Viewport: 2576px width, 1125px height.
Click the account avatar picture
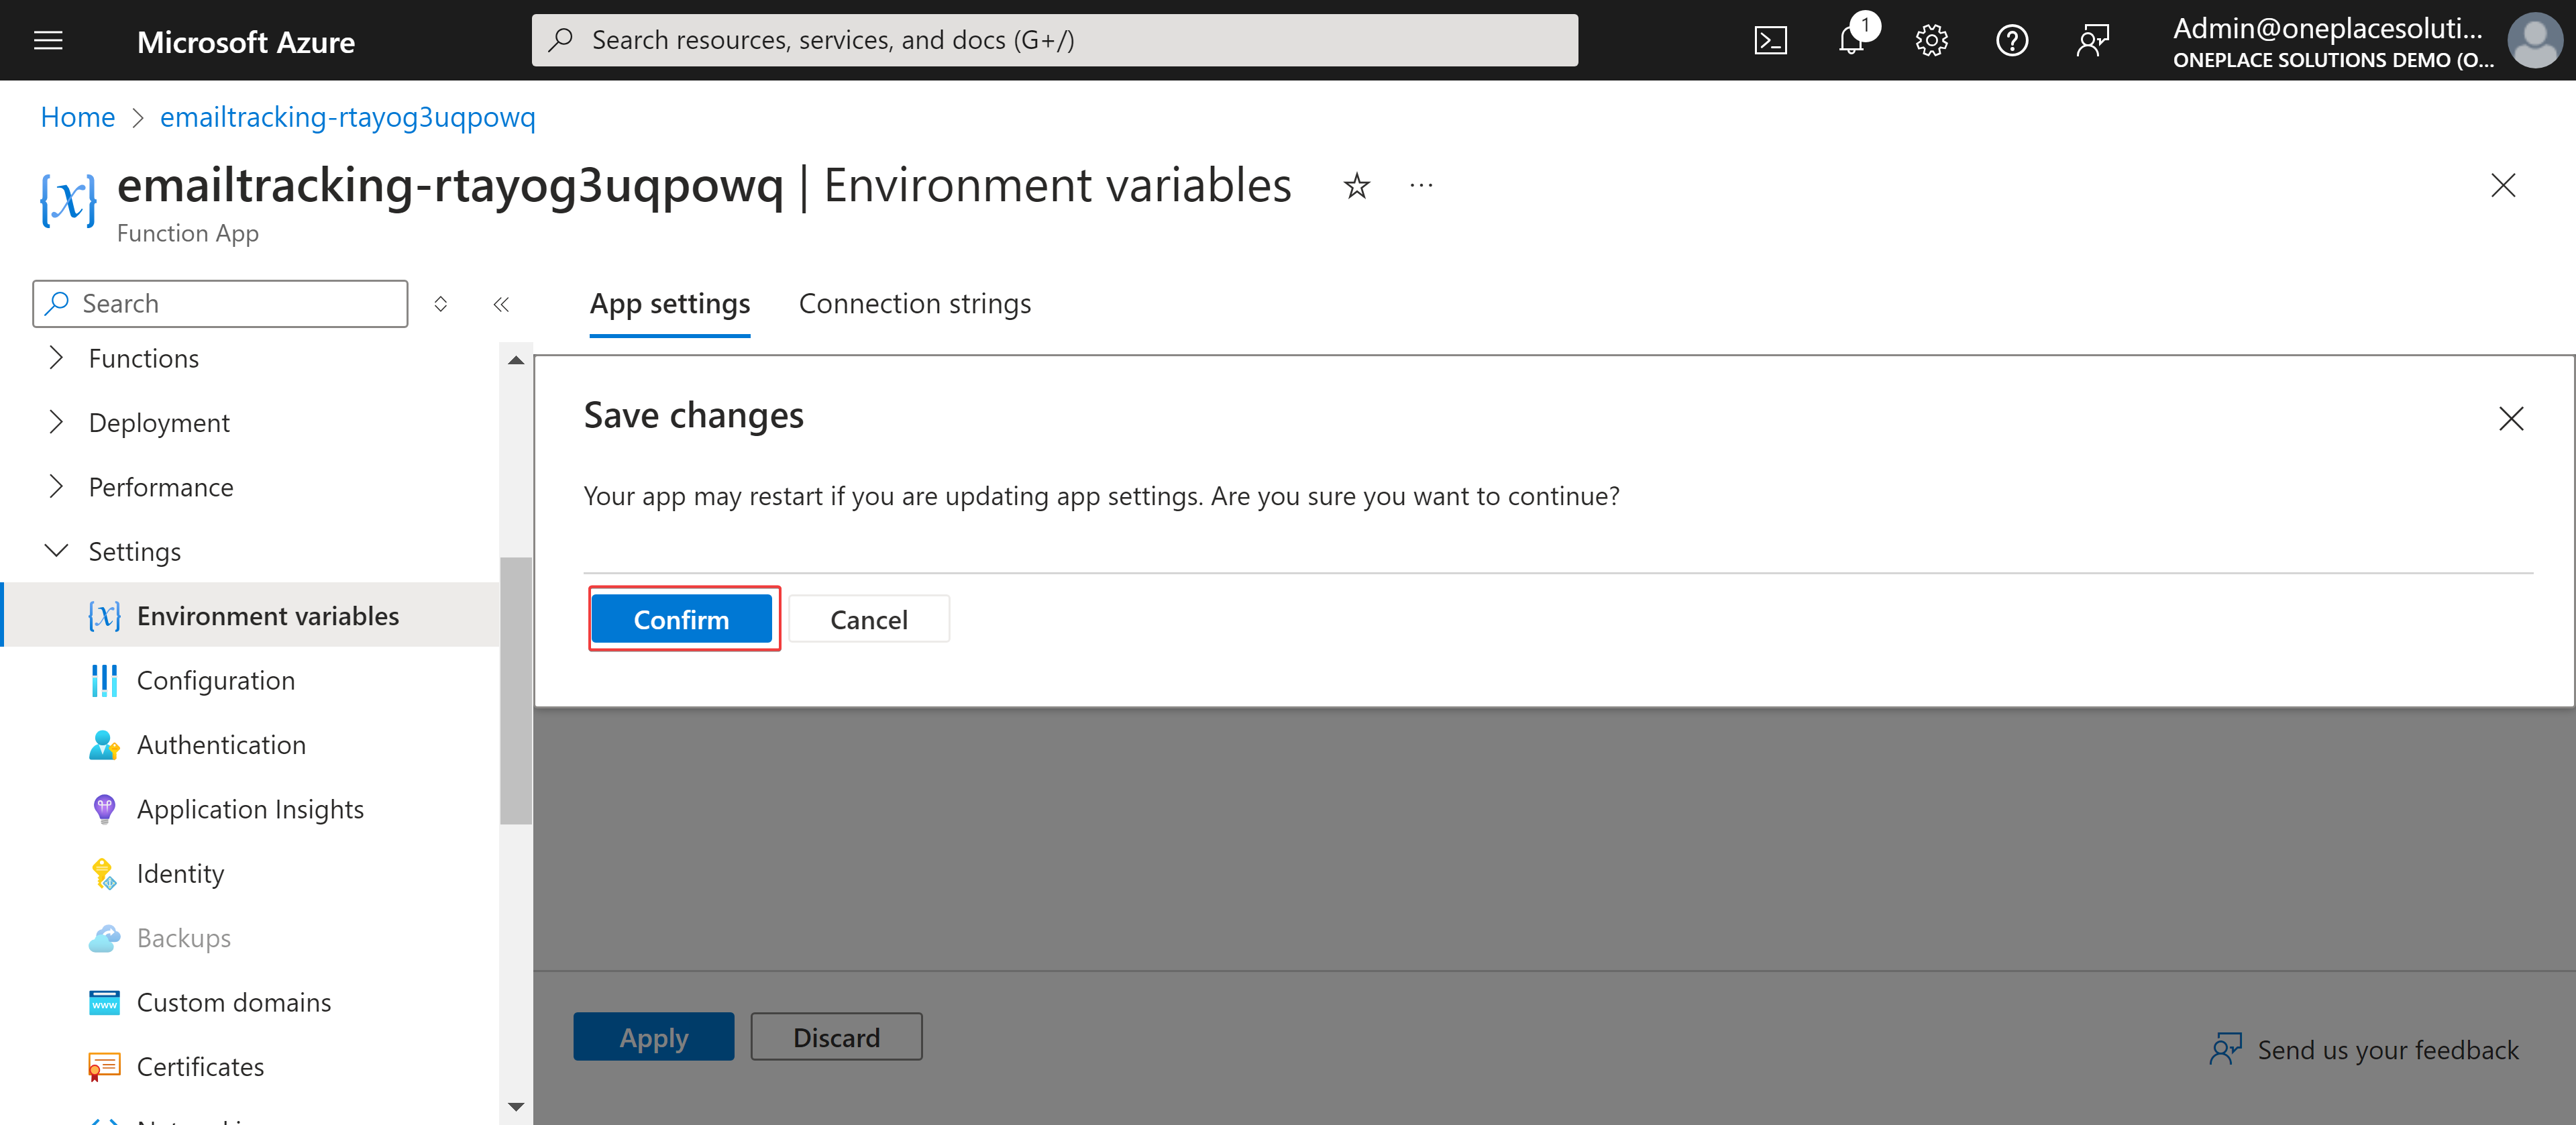(x=2534, y=41)
